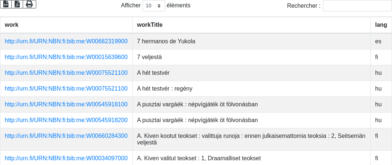Export the table as CSV
The image size is (392, 165).
click(x=6, y=4)
